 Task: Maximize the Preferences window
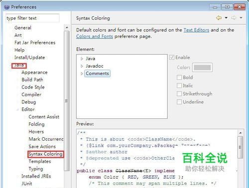227,7
